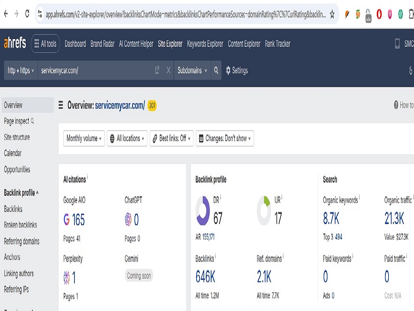Collapse the Backlink profile sidebar section
Screen dimensions: 414x311
click(21, 193)
